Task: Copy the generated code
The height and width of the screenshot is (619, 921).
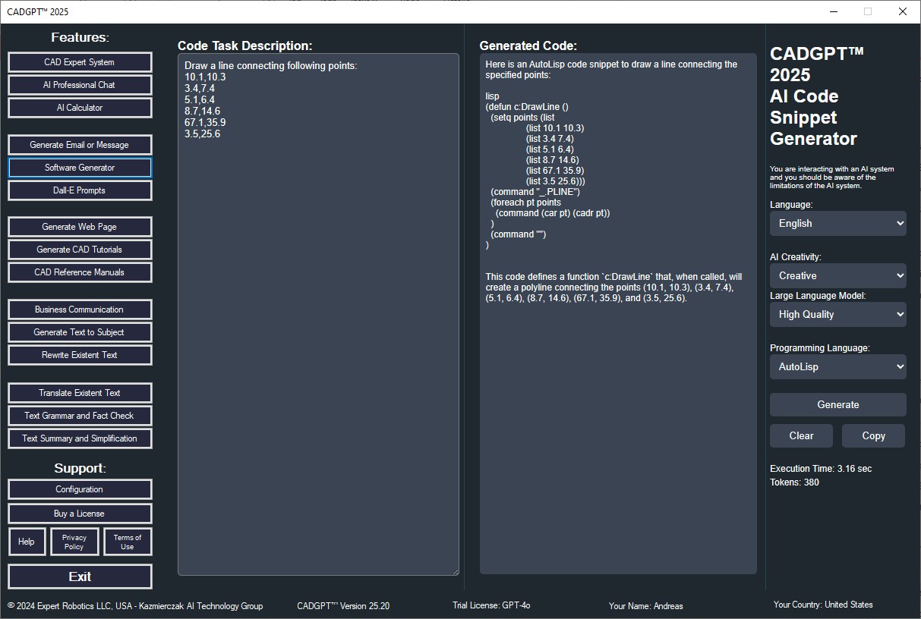Action: point(873,436)
